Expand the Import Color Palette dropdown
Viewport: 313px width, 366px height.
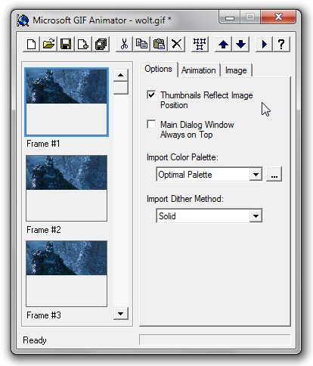click(x=256, y=174)
